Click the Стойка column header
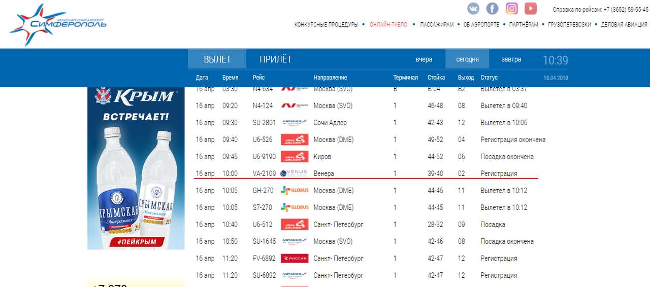 coord(436,78)
